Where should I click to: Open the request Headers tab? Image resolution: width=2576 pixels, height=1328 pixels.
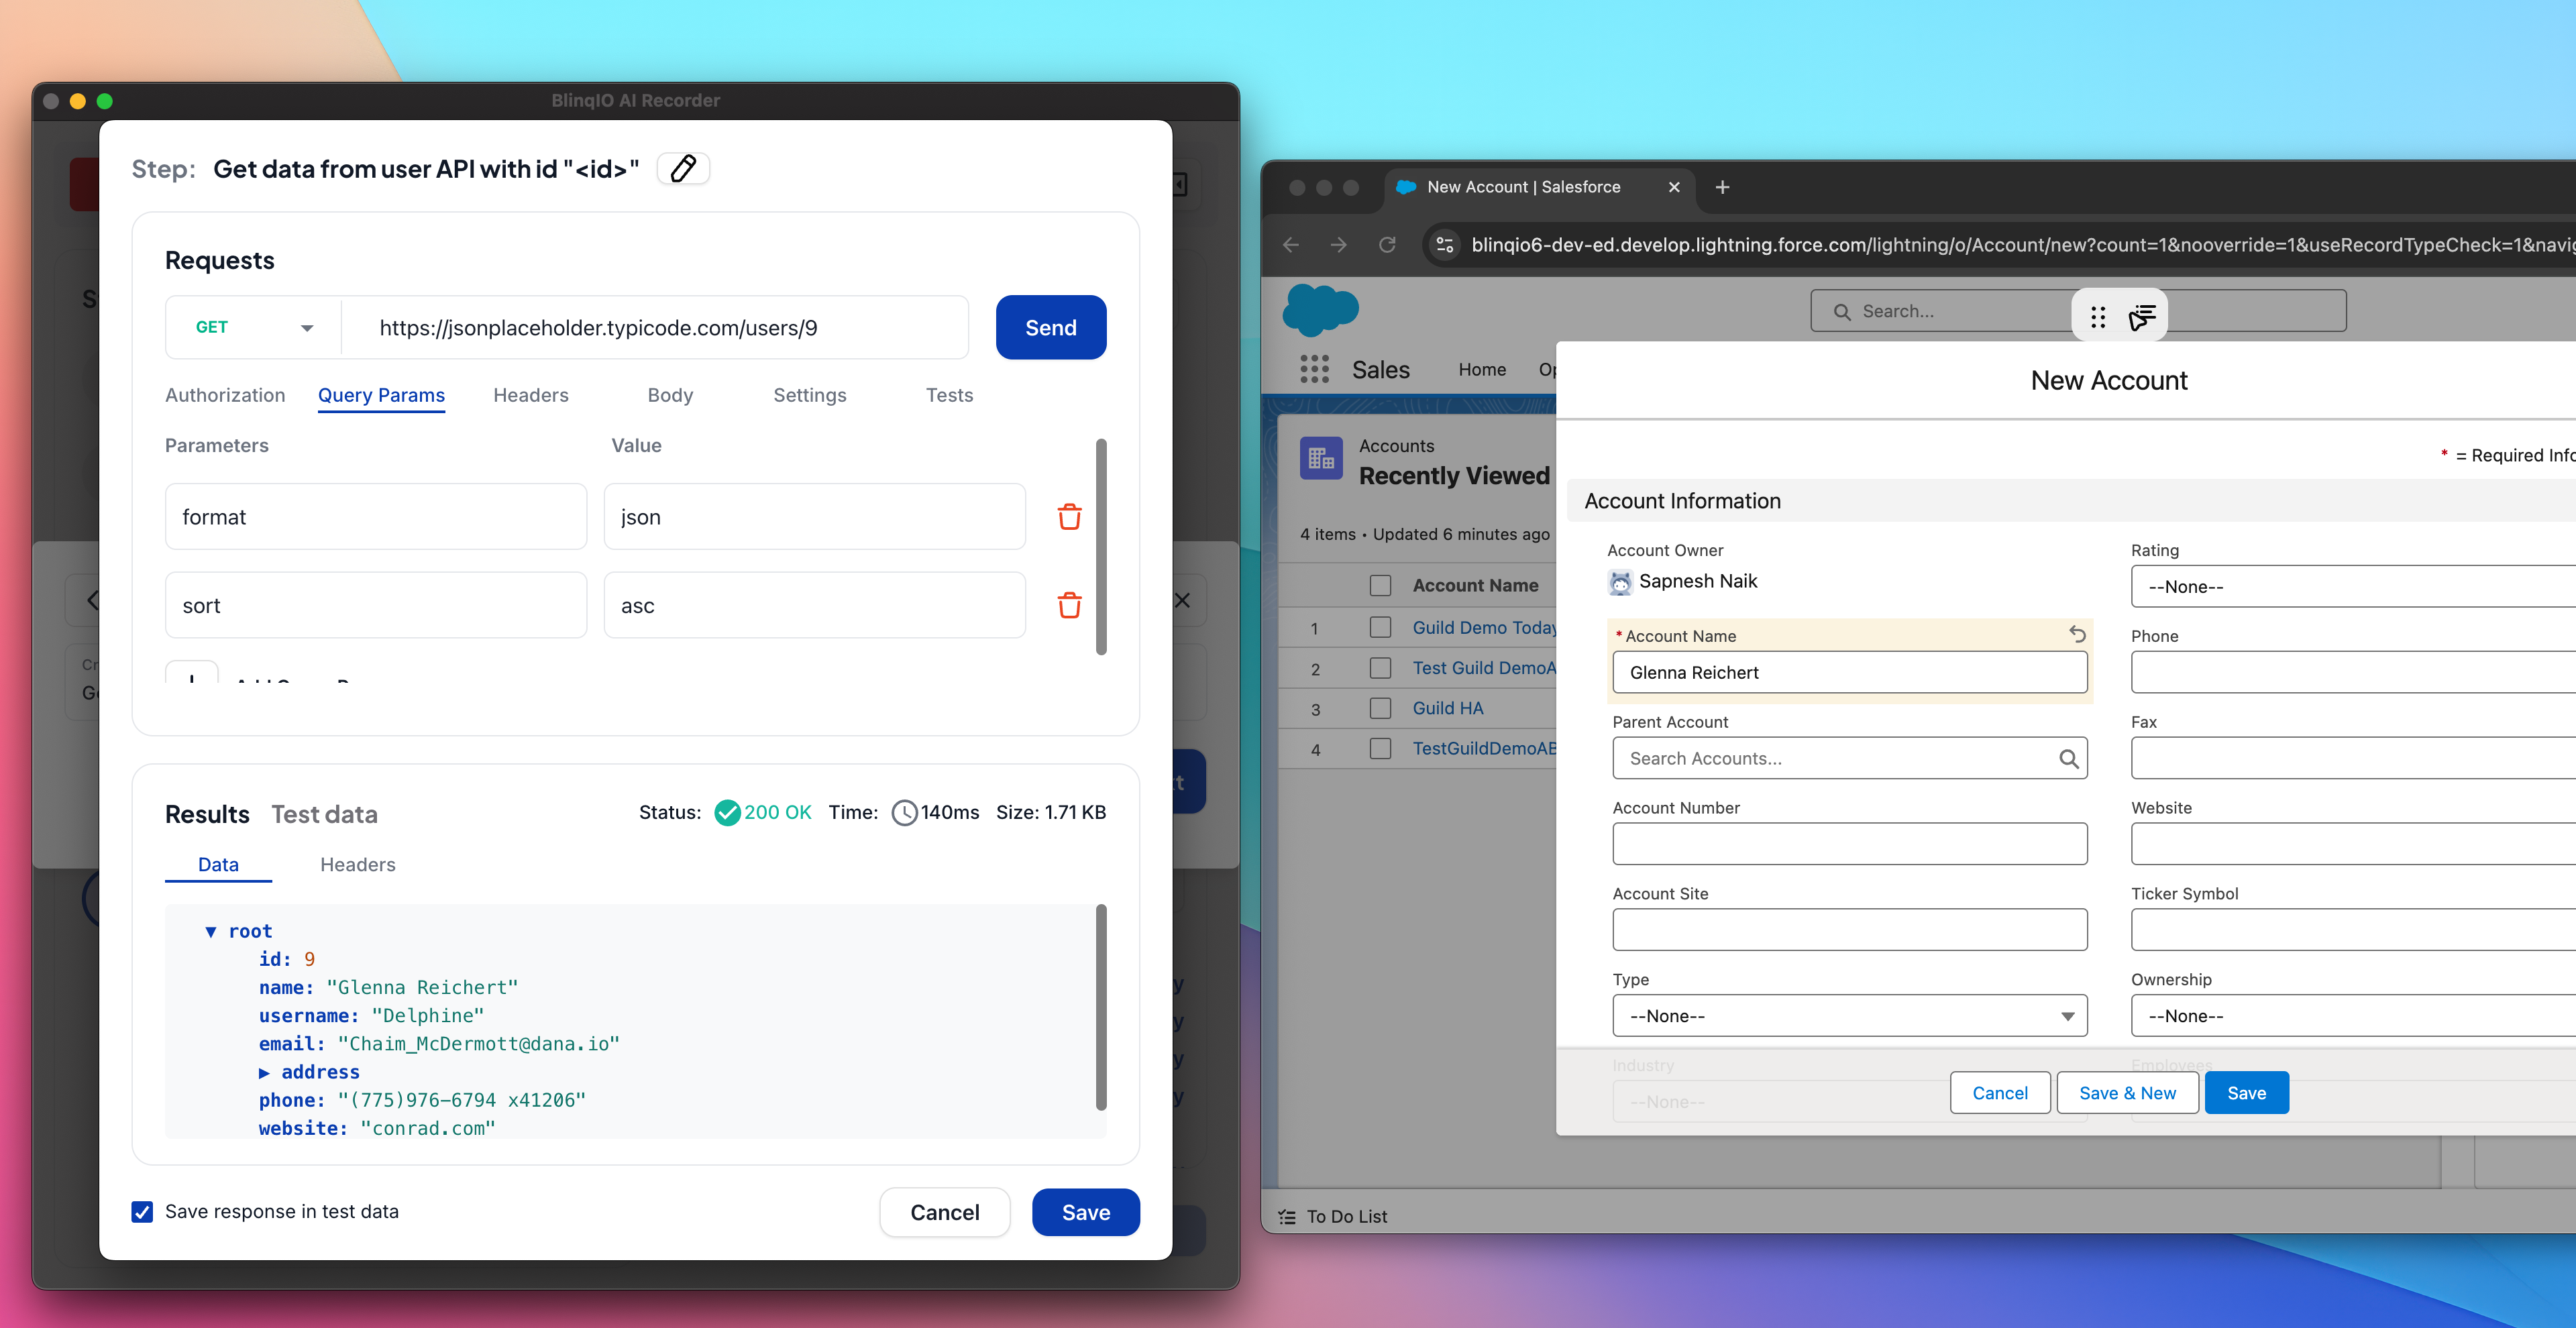530,395
